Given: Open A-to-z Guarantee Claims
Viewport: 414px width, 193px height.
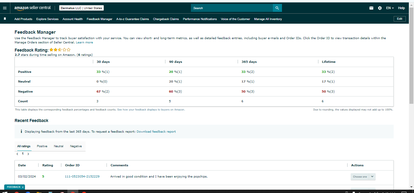Looking at the screenshot, I should tap(133, 19).
